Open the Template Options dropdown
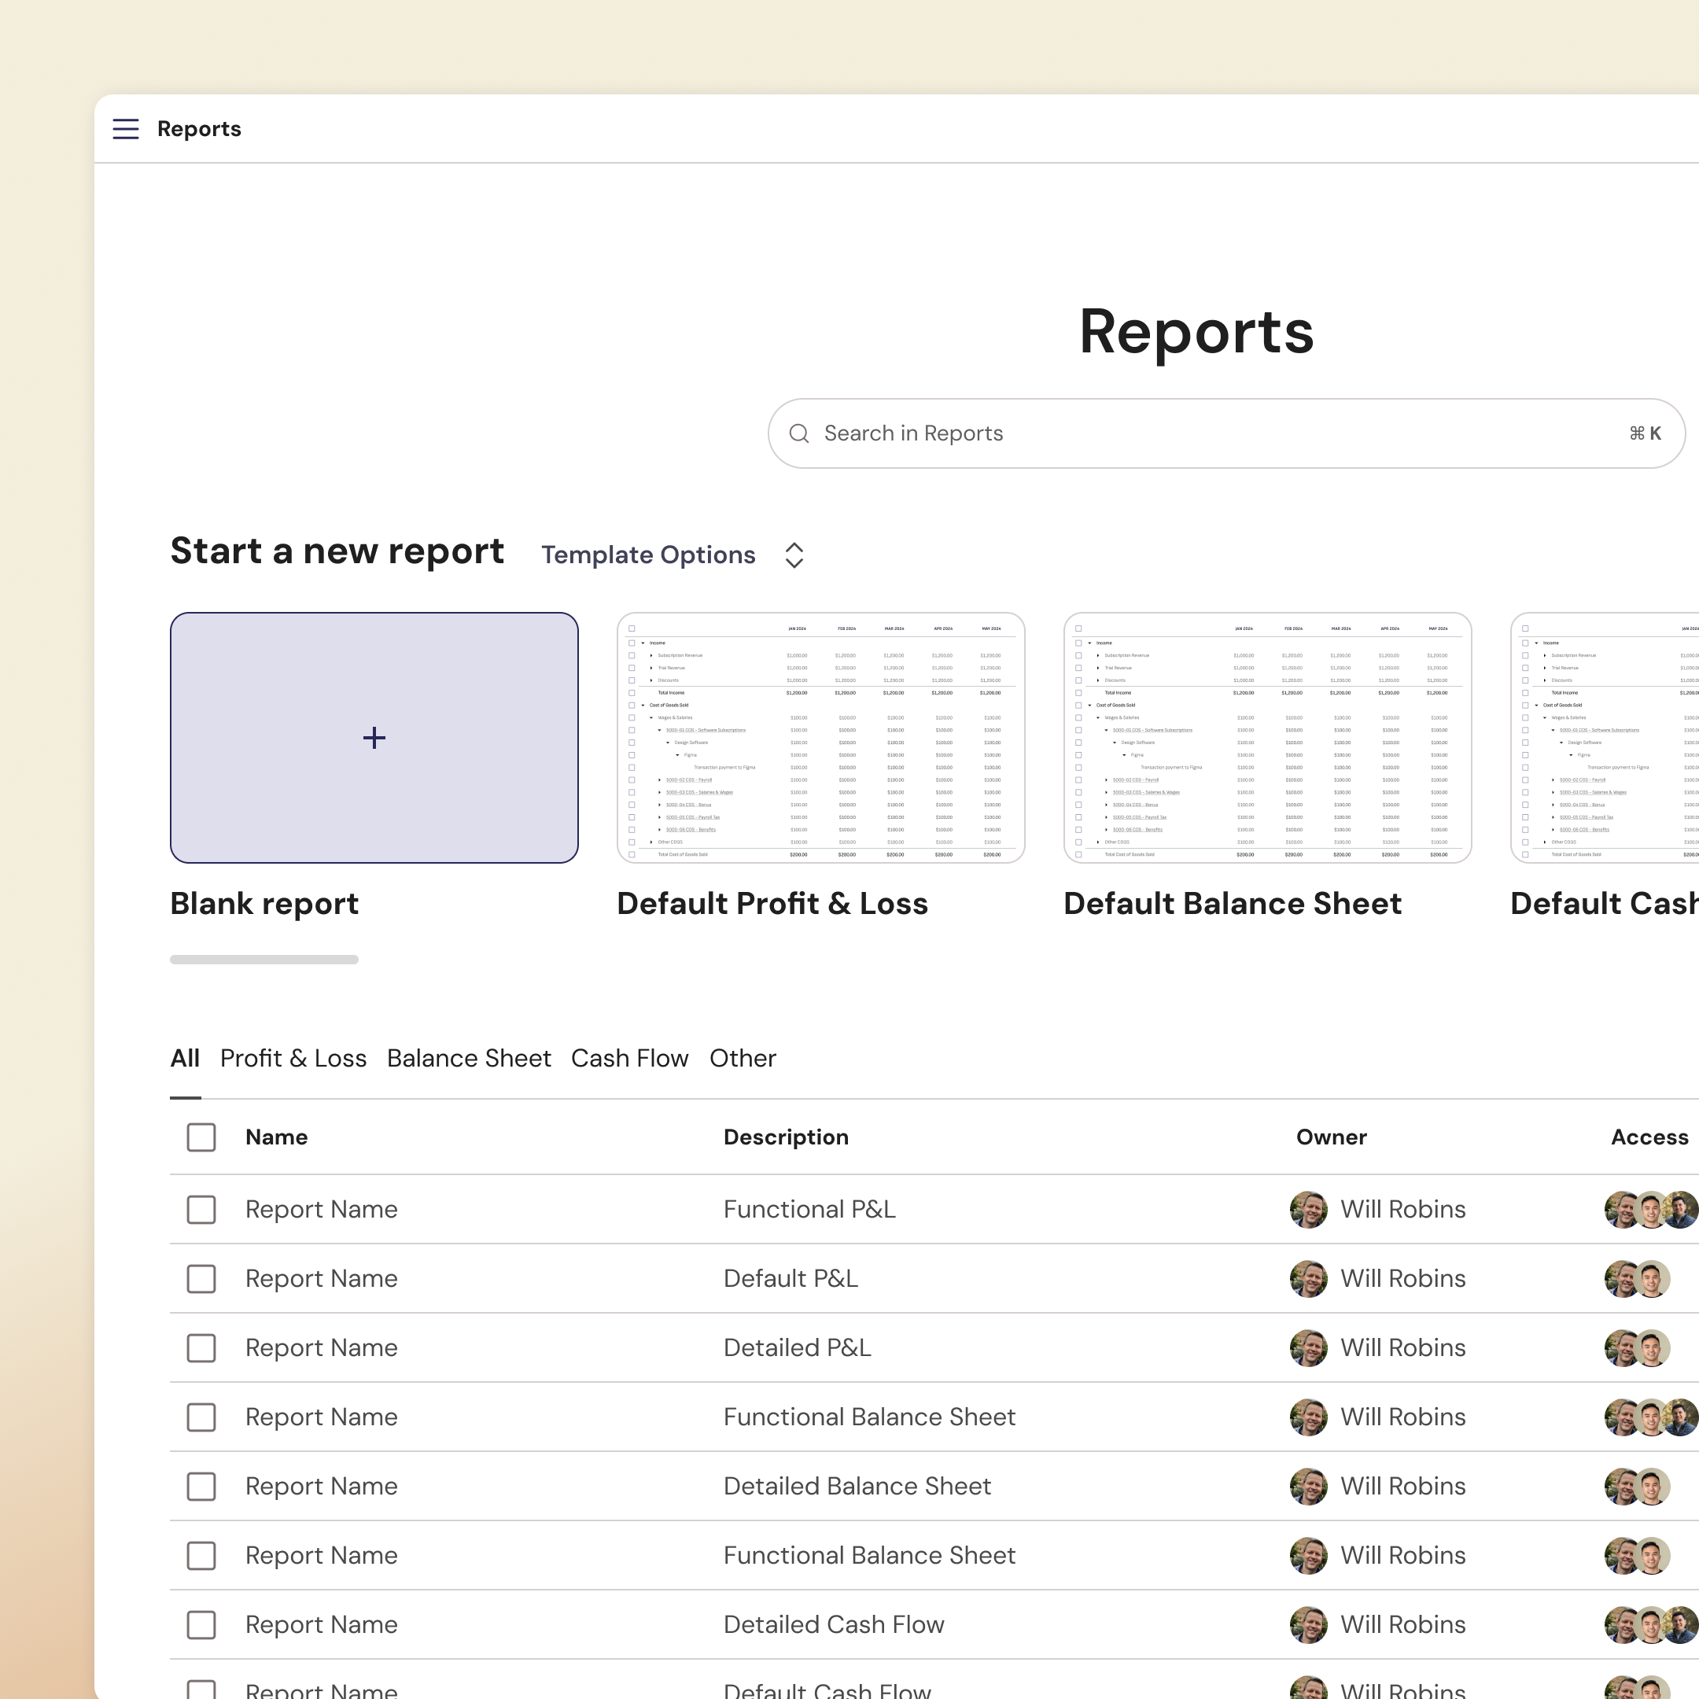This screenshot has height=1699, width=1699. pyautogui.click(x=672, y=554)
